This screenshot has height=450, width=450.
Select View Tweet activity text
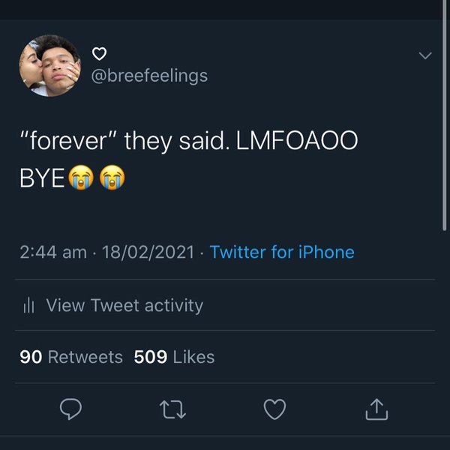pyautogui.click(x=124, y=305)
